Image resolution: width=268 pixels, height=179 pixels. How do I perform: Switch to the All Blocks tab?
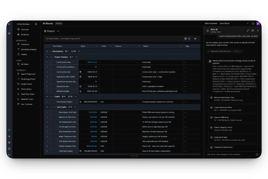coord(48,23)
